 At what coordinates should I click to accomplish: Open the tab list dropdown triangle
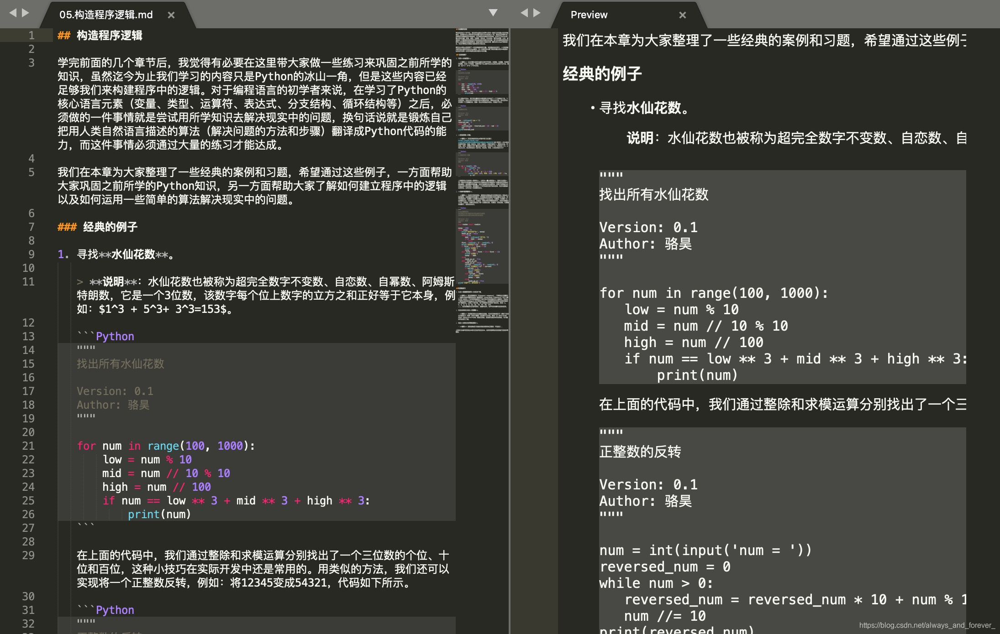click(x=493, y=13)
